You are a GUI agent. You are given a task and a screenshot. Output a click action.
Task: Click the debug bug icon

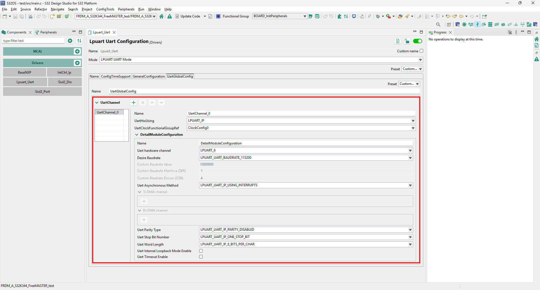click(x=378, y=16)
